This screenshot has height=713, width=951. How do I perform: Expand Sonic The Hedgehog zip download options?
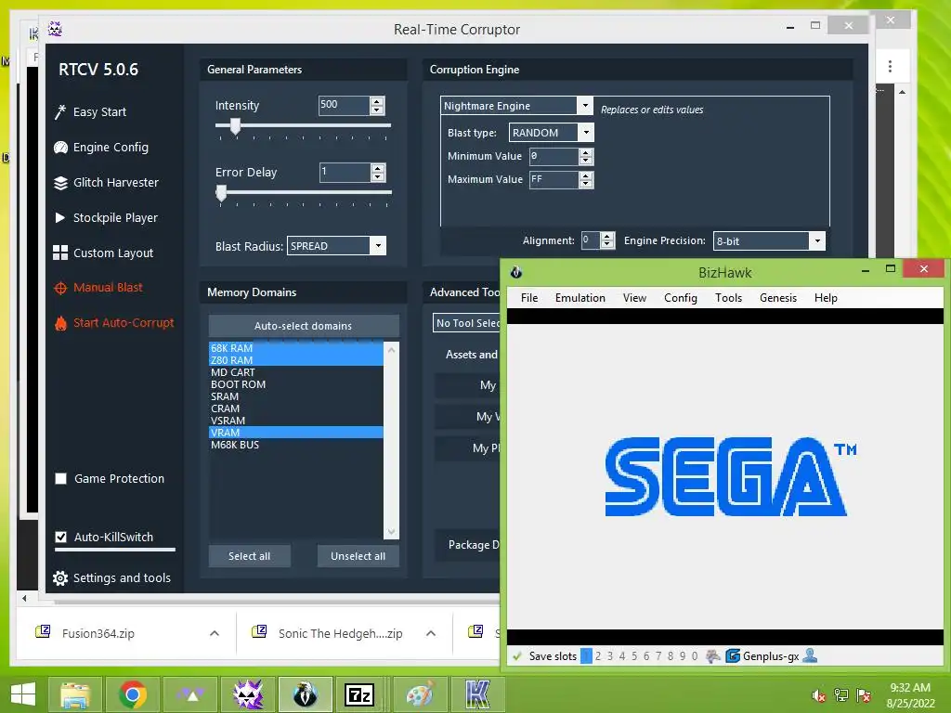pyautogui.click(x=431, y=633)
